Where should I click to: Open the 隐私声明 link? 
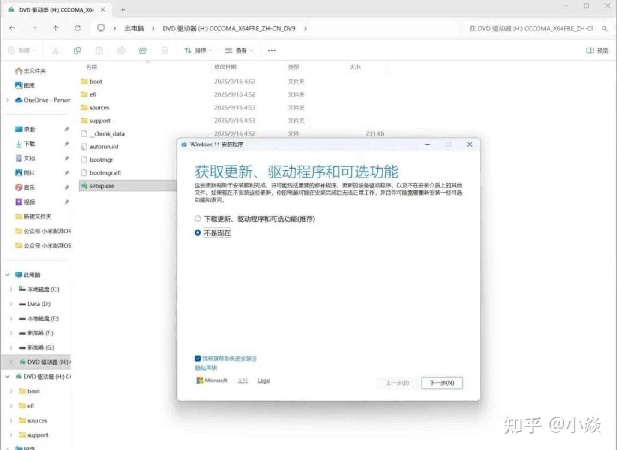[x=206, y=368]
